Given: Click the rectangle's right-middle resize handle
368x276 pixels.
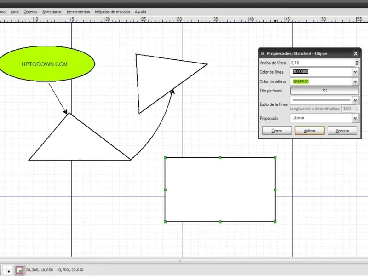Looking at the screenshot, I should click(x=275, y=190).
